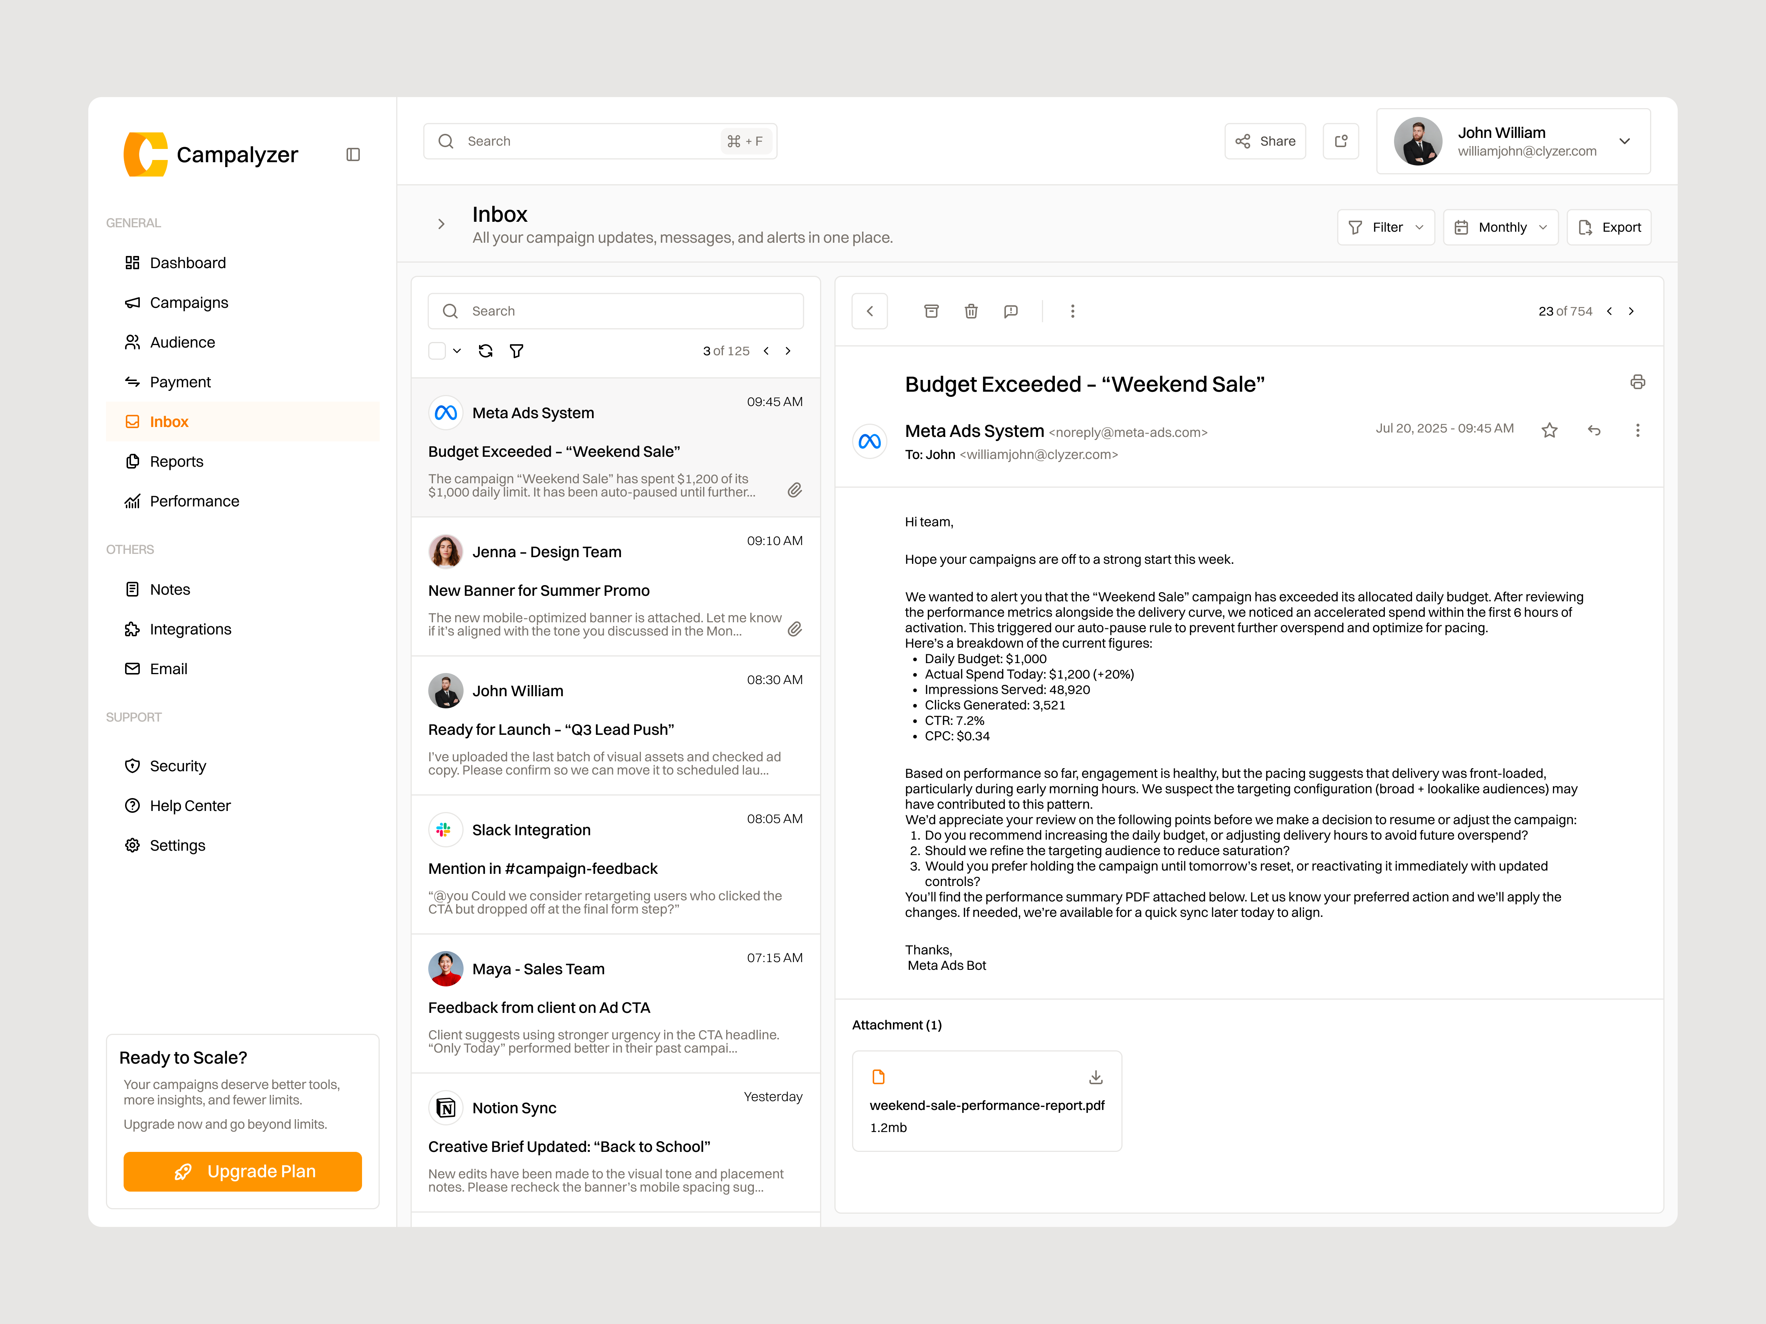This screenshot has height=1324, width=1766.
Task: Refresh the inbox message list
Action: pos(485,350)
